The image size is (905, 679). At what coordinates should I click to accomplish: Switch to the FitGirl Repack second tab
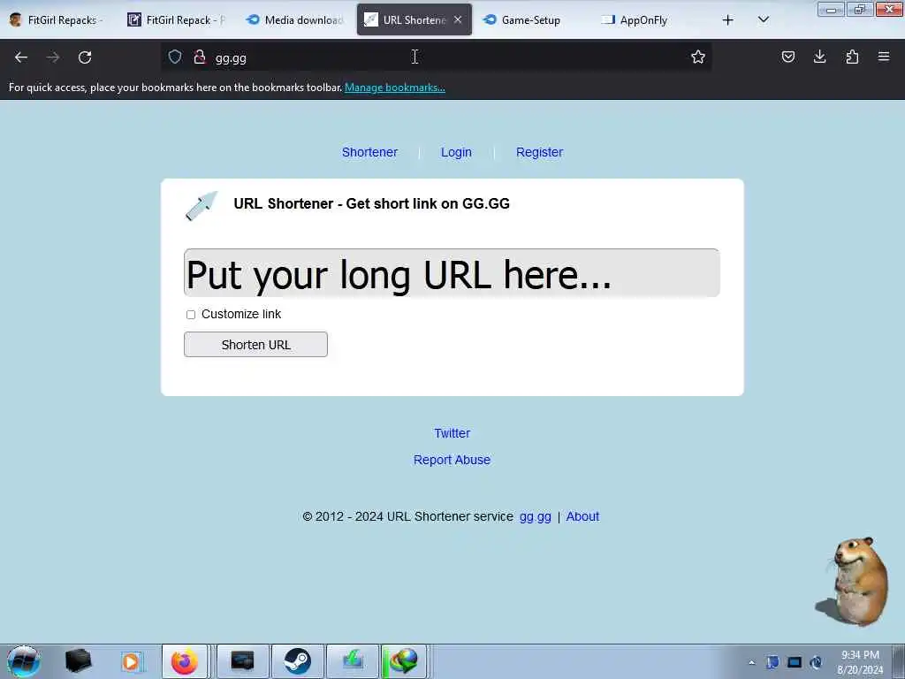pyautogui.click(x=178, y=20)
